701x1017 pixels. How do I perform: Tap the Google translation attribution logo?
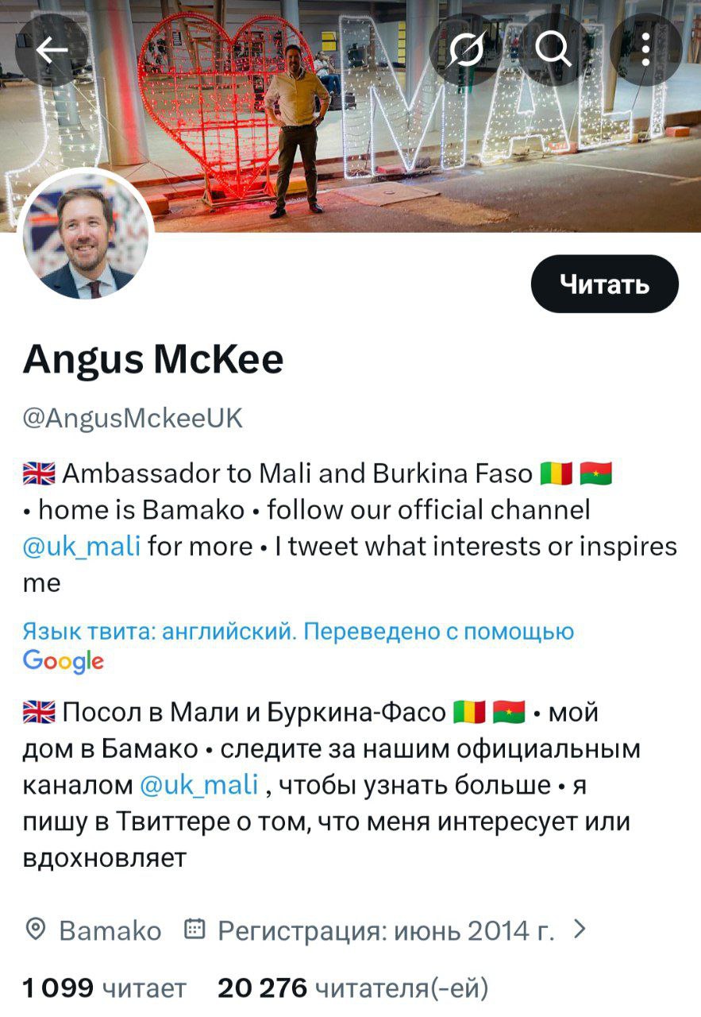pyautogui.click(x=64, y=661)
